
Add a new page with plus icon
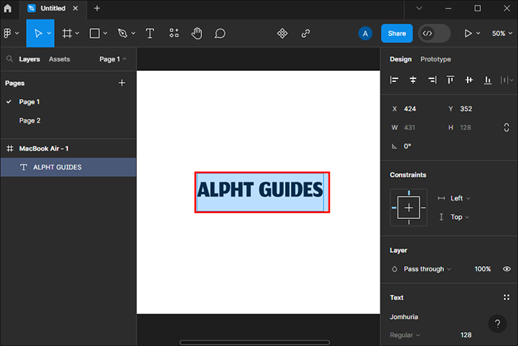click(x=122, y=84)
